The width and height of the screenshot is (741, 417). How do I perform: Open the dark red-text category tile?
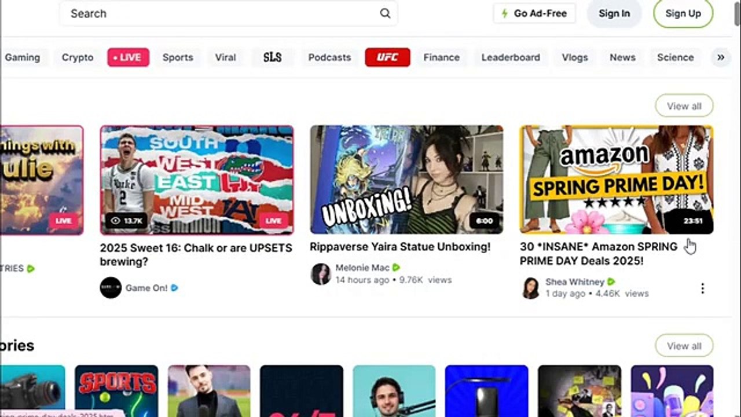point(302,391)
